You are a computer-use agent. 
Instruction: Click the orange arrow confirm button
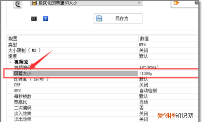tap(185, 4)
